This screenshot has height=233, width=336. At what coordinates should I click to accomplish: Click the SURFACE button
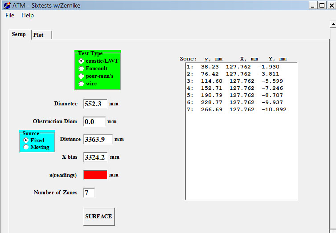pyautogui.click(x=99, y=217)
